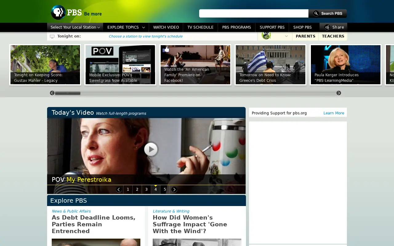Open Support PBS menu item
This screenshot has width=394, height=246.
click(272, 27)
